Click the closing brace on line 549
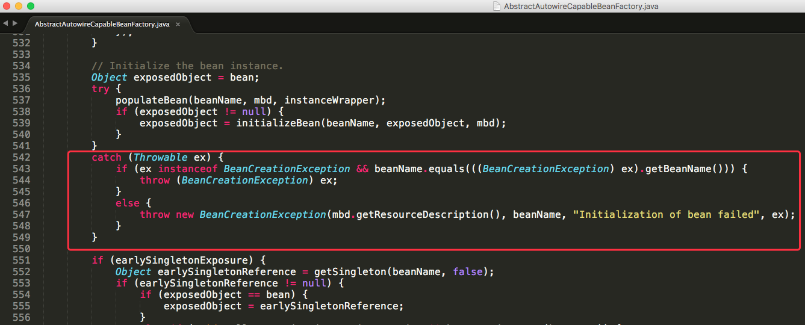 [95, 237]
